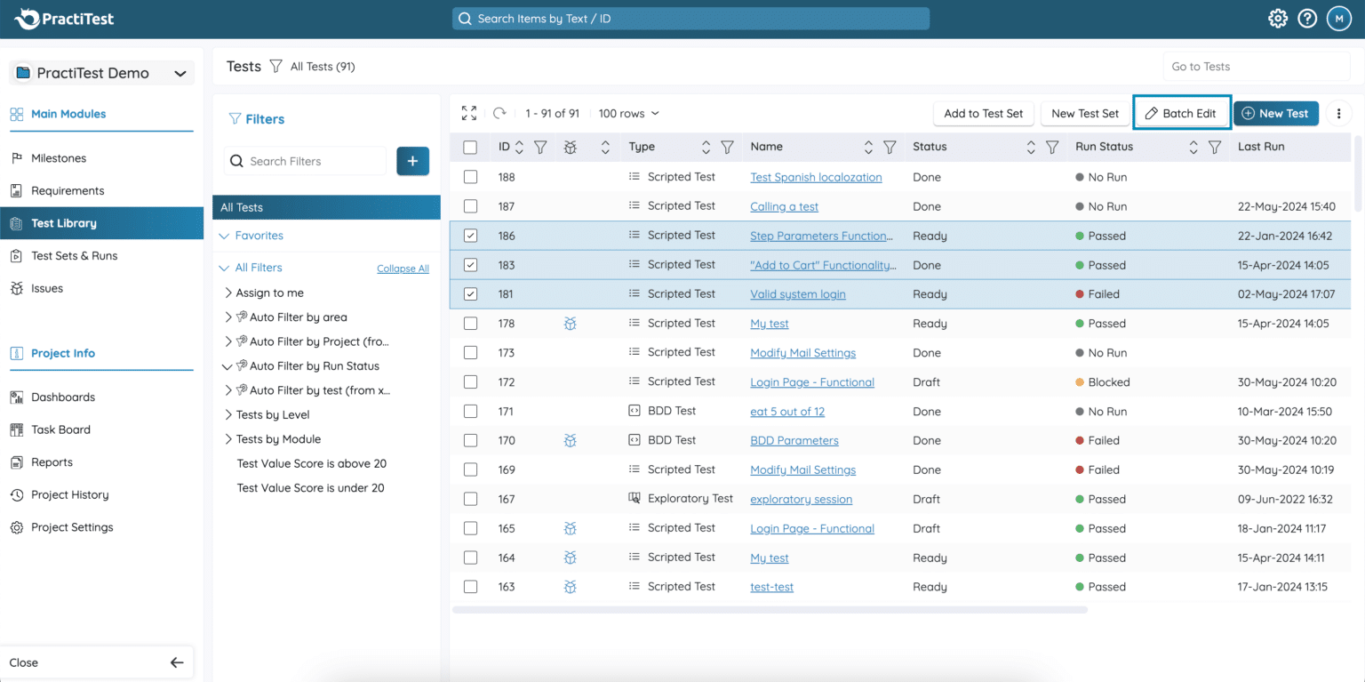Uncheck the box for test 186
This screenshot has width=1365, height=682.
tap(471, 236)
